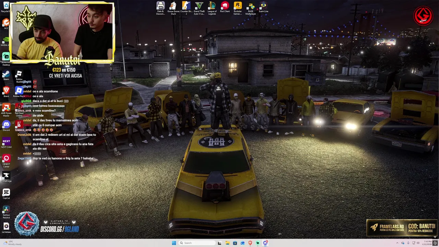Open the Steam desktop shortcut
This screenshot has height=247, width=439.
coord(6,75)
